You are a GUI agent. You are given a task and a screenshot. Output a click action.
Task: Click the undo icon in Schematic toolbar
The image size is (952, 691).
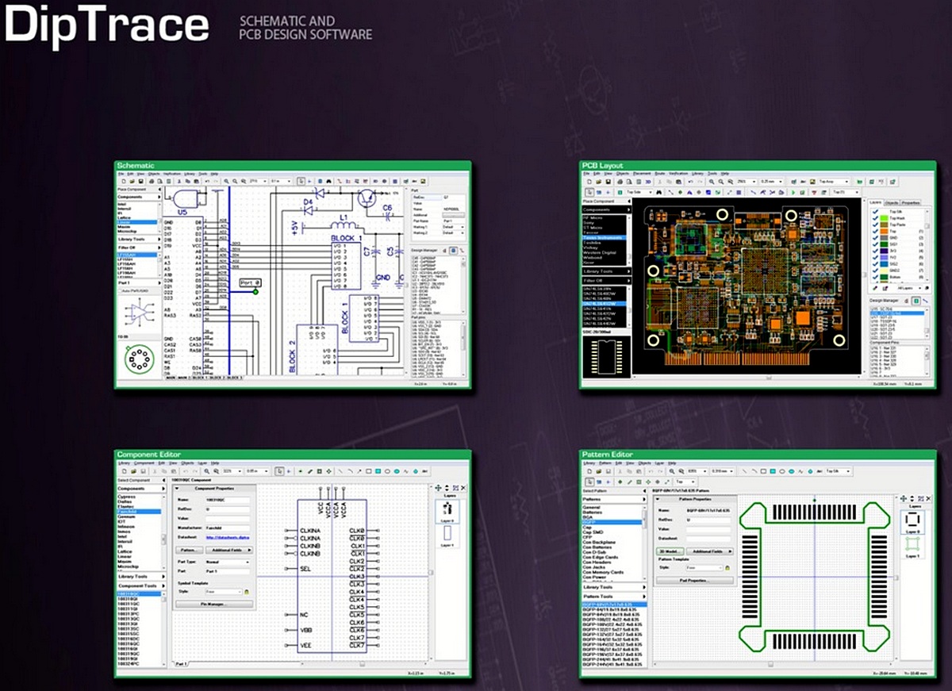tap(207, 181)
